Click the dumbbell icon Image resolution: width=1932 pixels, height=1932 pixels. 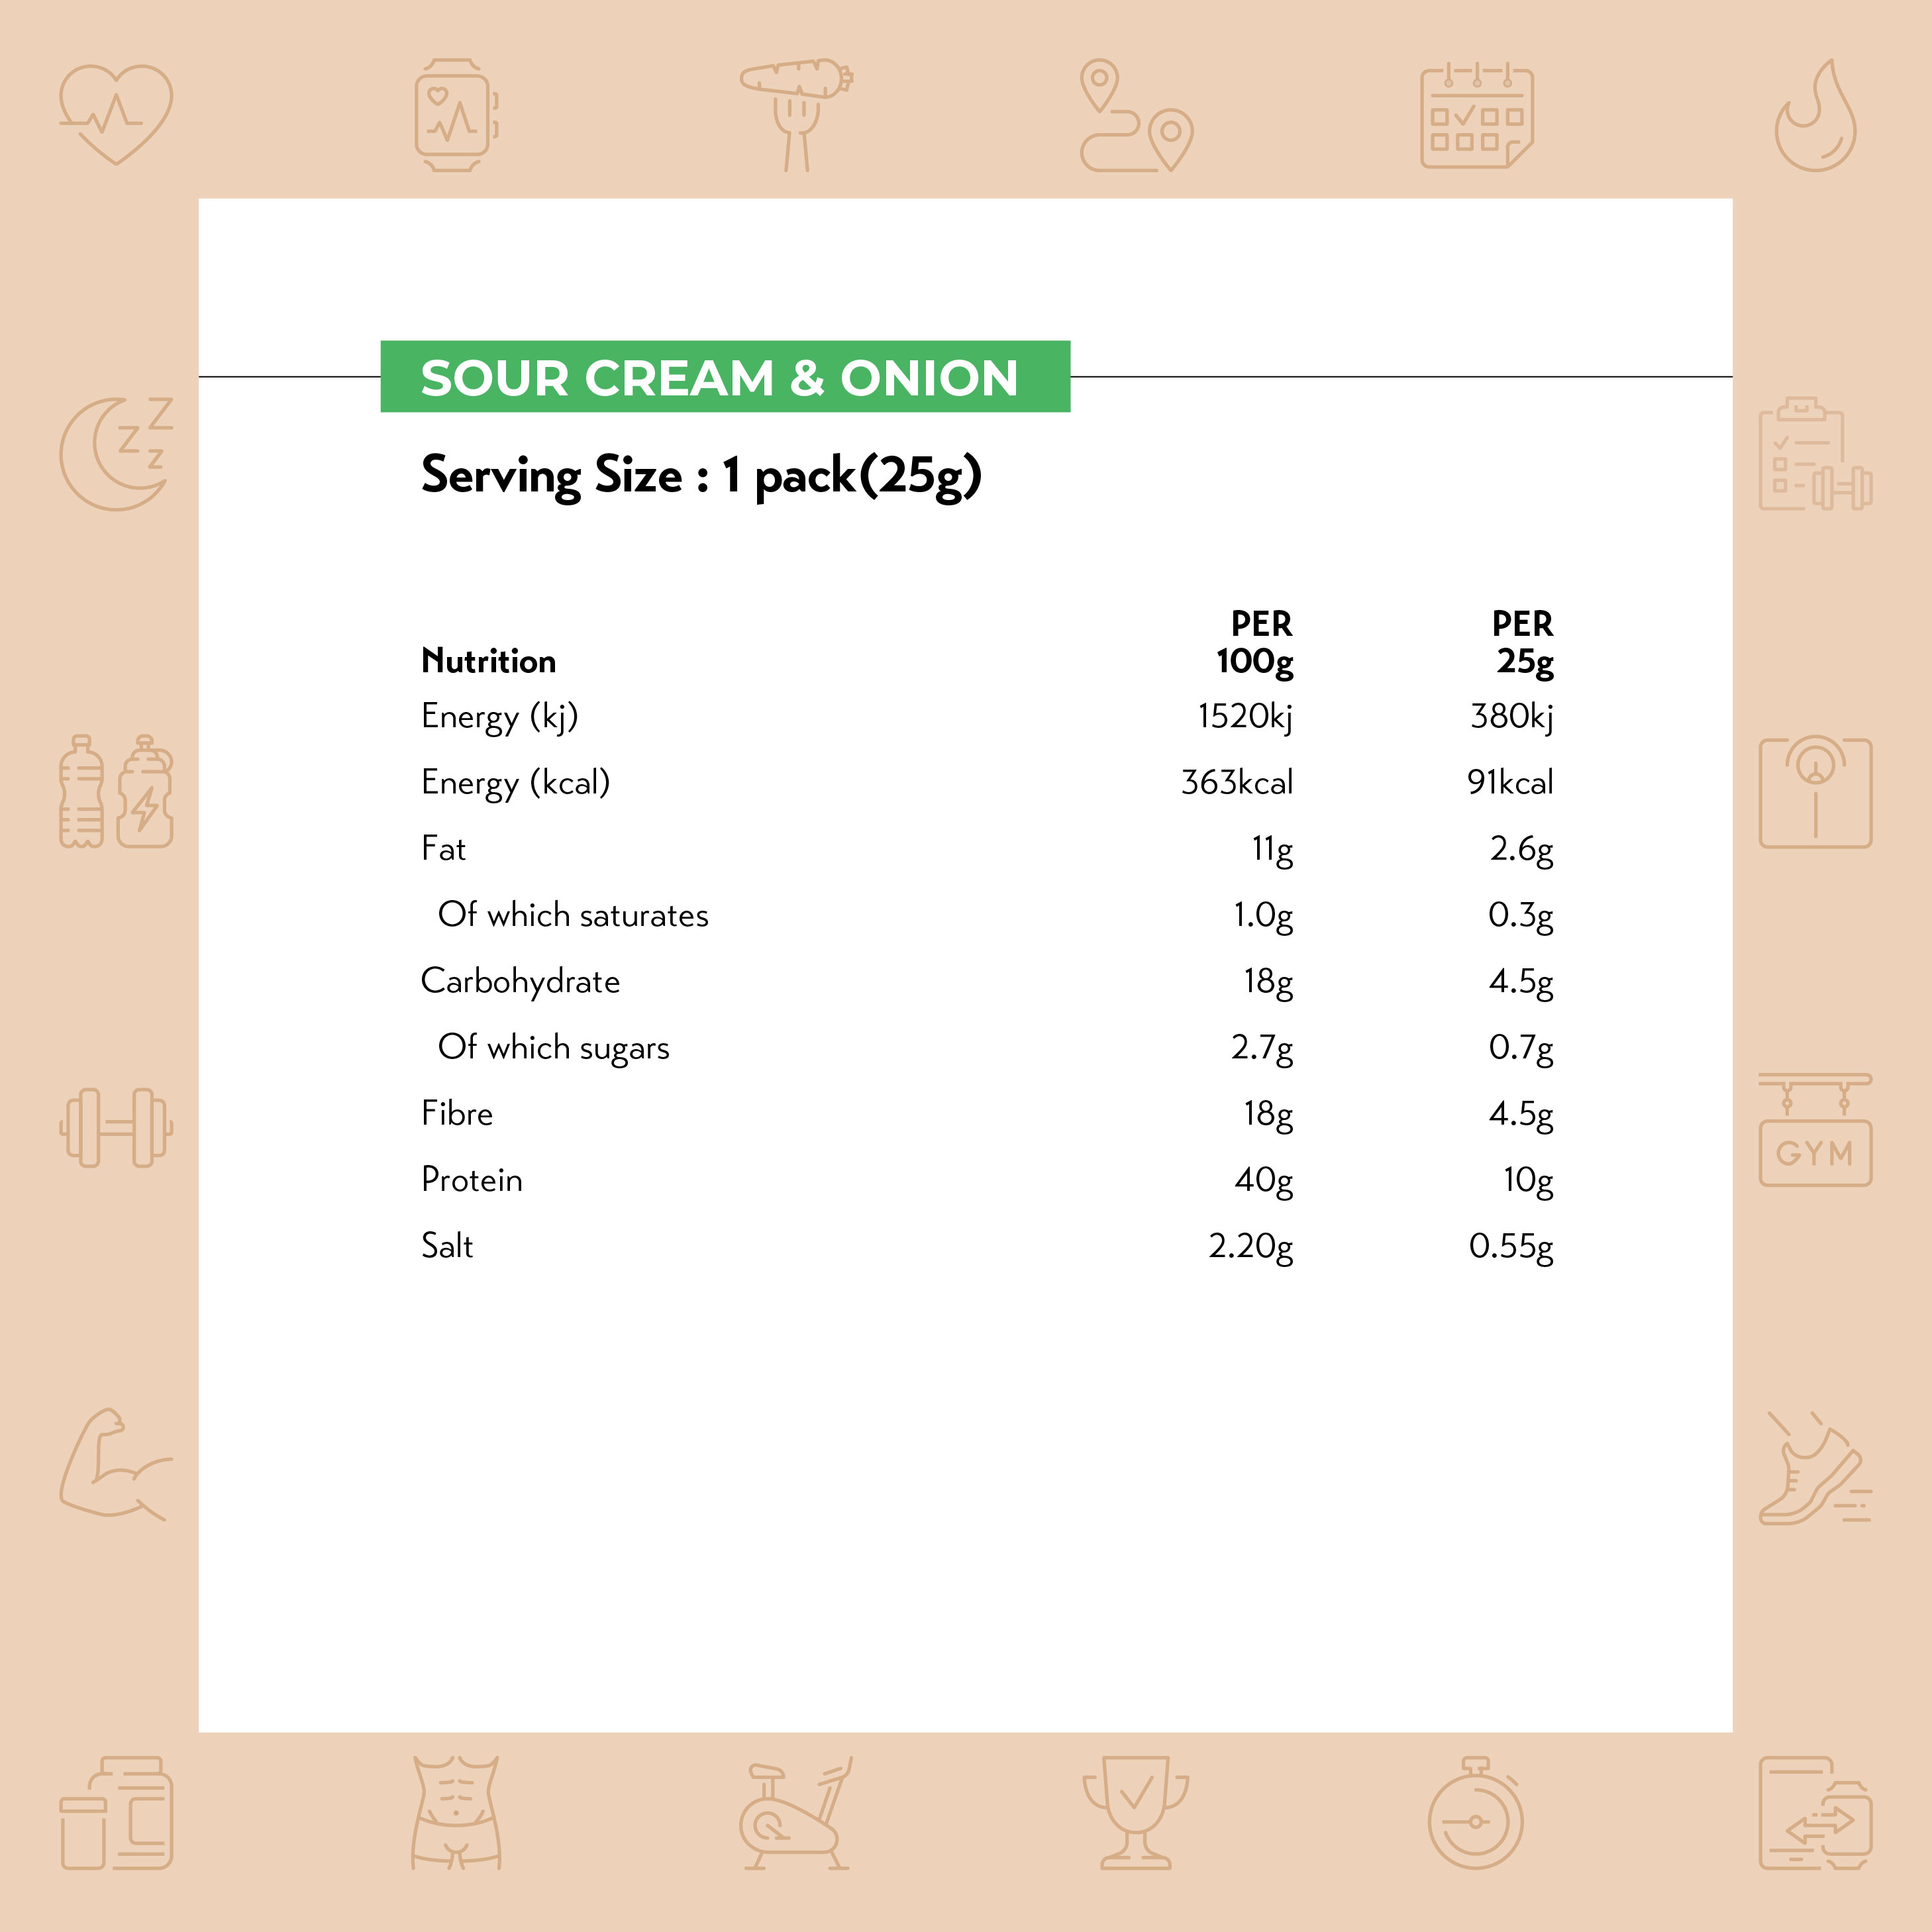[x=116, y=1128]
